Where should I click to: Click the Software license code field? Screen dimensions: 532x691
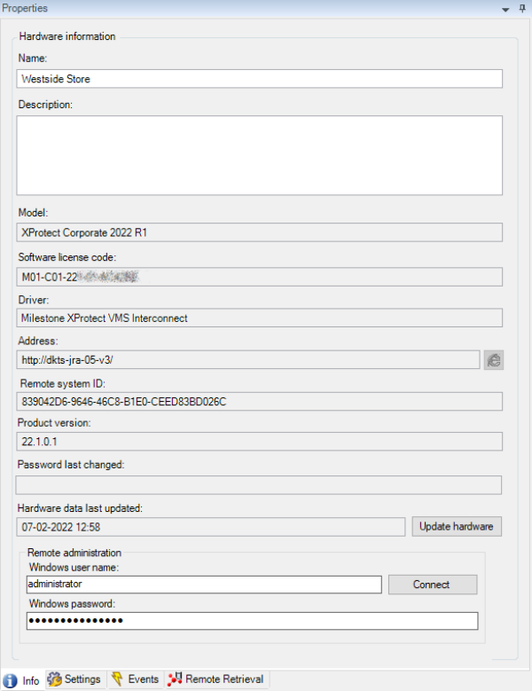pos(259,277)
